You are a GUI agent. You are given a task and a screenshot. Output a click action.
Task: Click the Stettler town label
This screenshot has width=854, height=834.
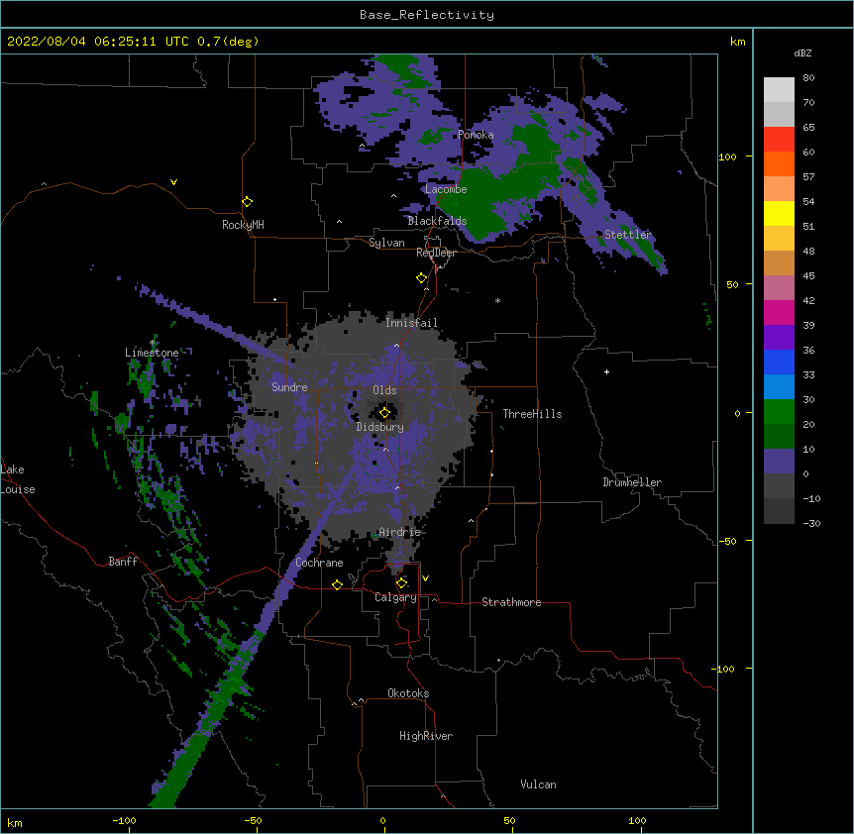(628, 235)
